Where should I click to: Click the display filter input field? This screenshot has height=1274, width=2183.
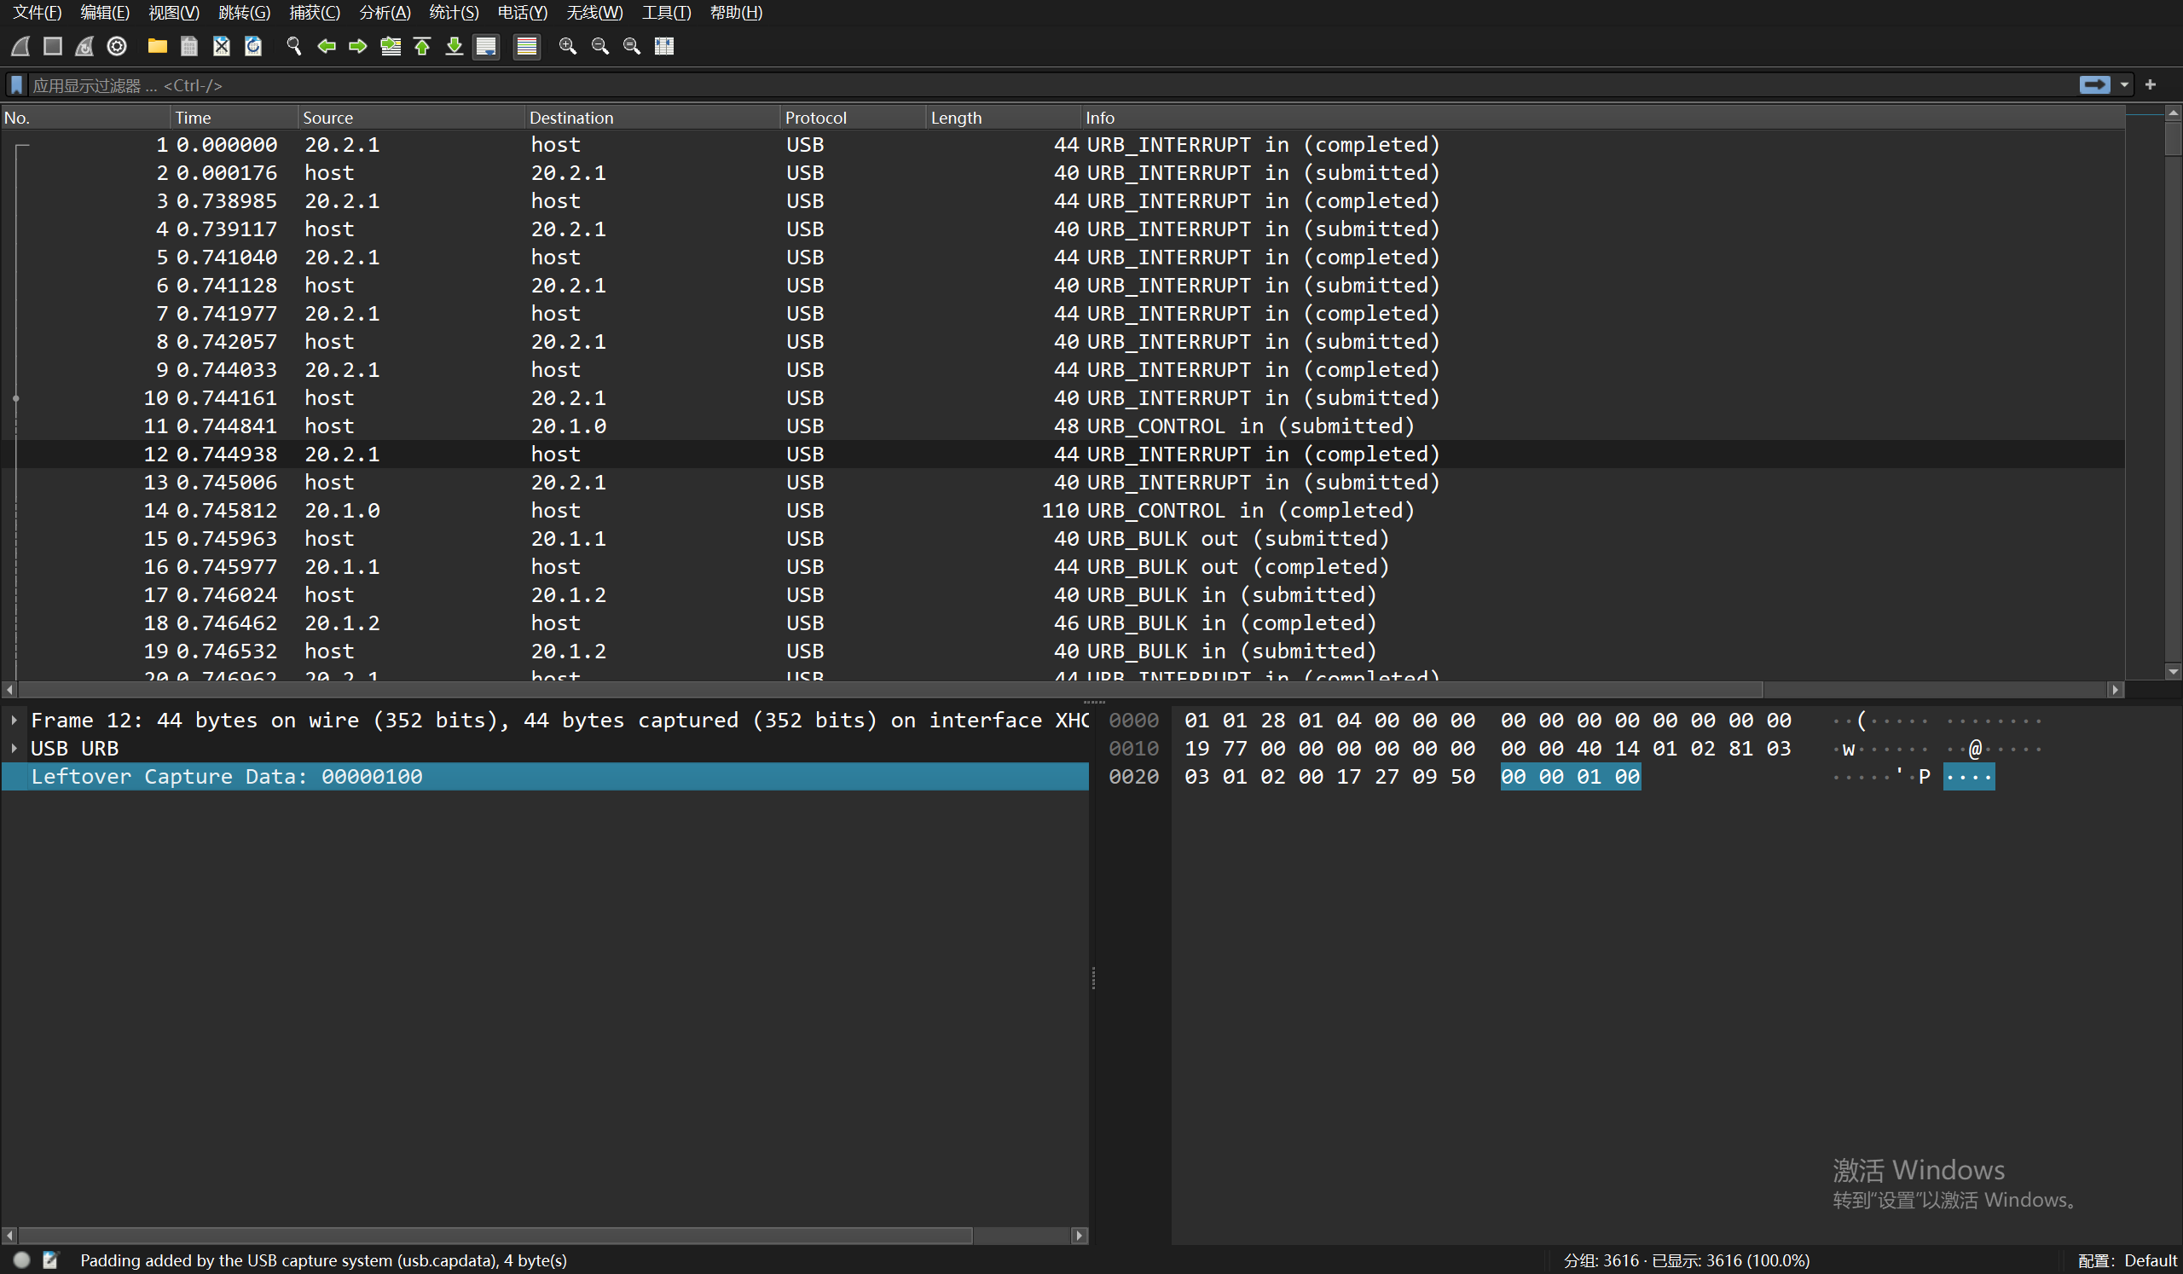1039,85
